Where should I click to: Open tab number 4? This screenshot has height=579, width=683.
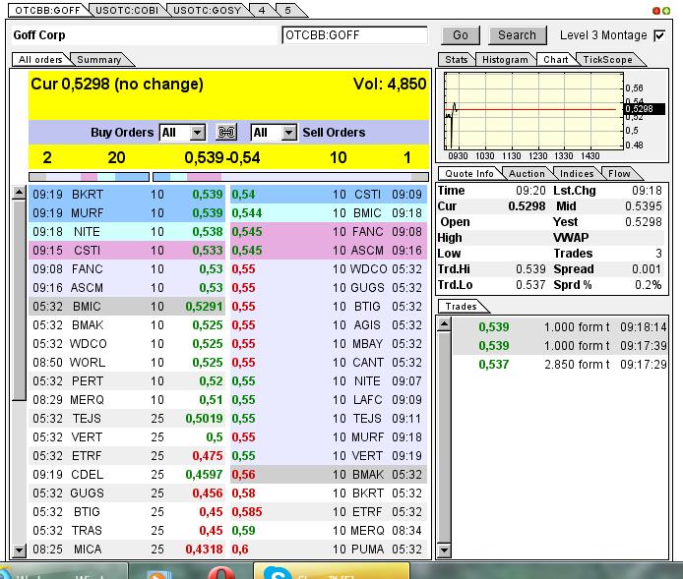262,11
